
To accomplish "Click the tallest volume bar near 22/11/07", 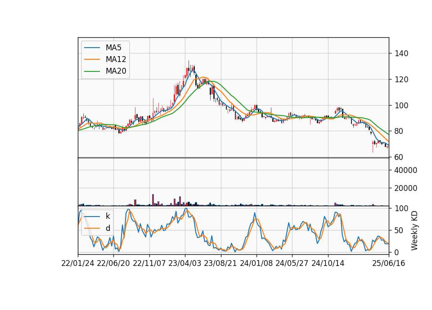I will pos(153,200).
